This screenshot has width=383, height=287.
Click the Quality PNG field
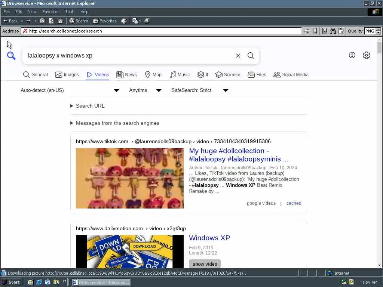[370, 31]
